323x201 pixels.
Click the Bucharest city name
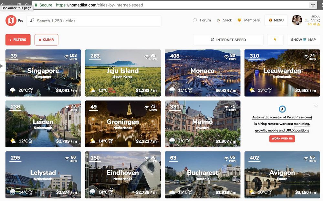203,173
